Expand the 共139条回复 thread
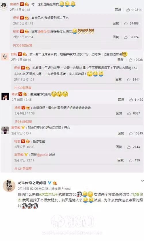This screenshot has height=241, width=144. [x=23, y=88]
